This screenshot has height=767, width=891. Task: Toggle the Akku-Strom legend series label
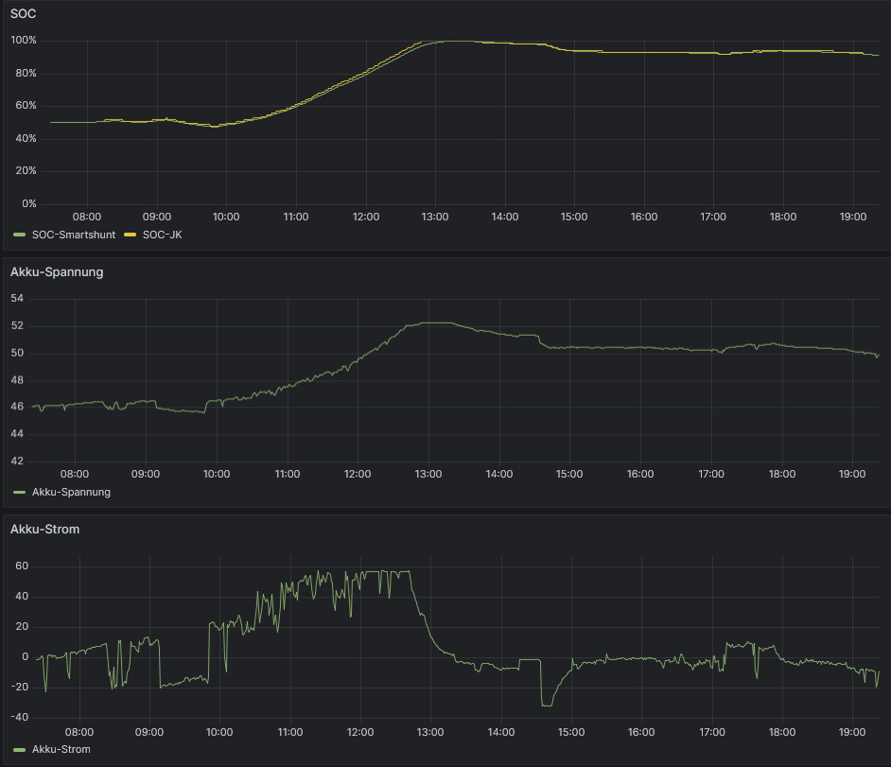click(x=61, y=750)
